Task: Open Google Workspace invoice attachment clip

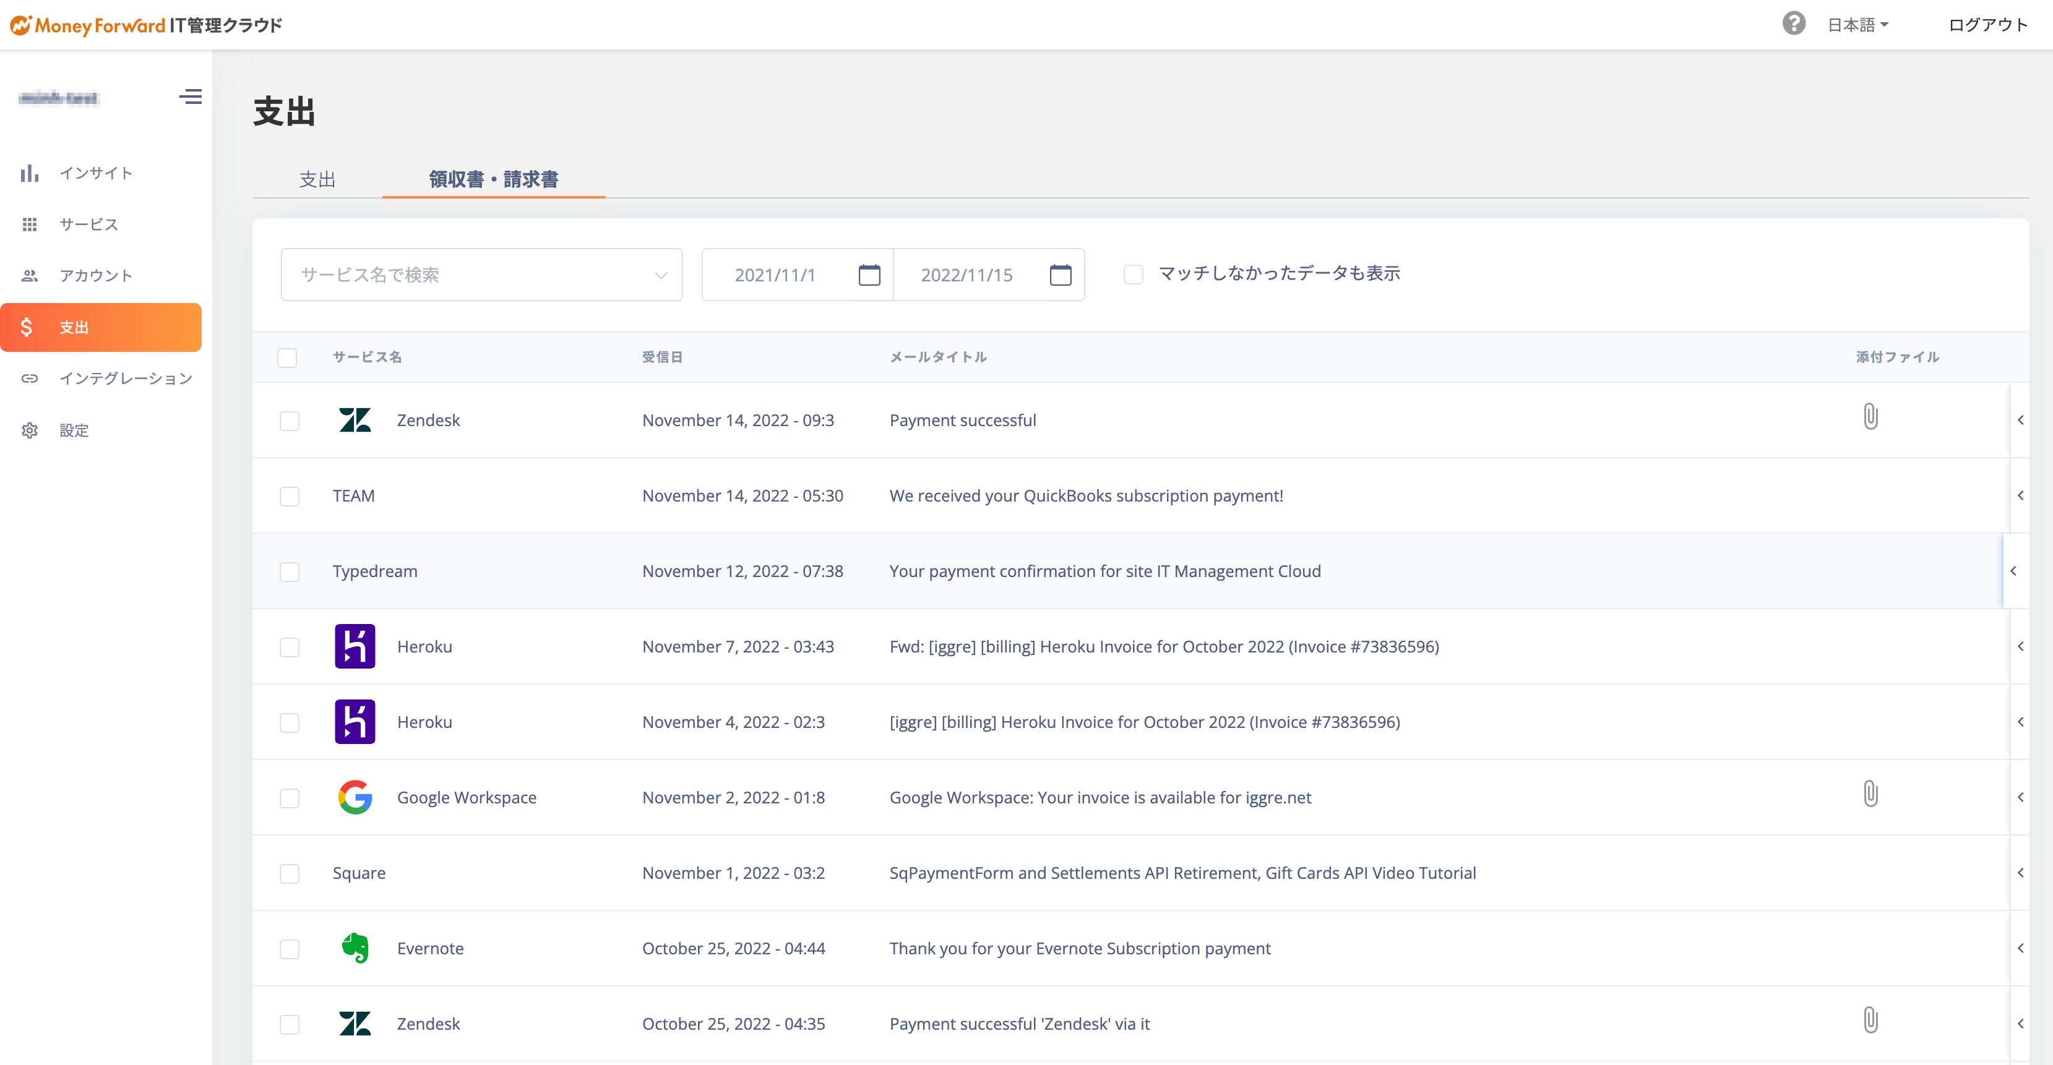Action: point(1870,794)
